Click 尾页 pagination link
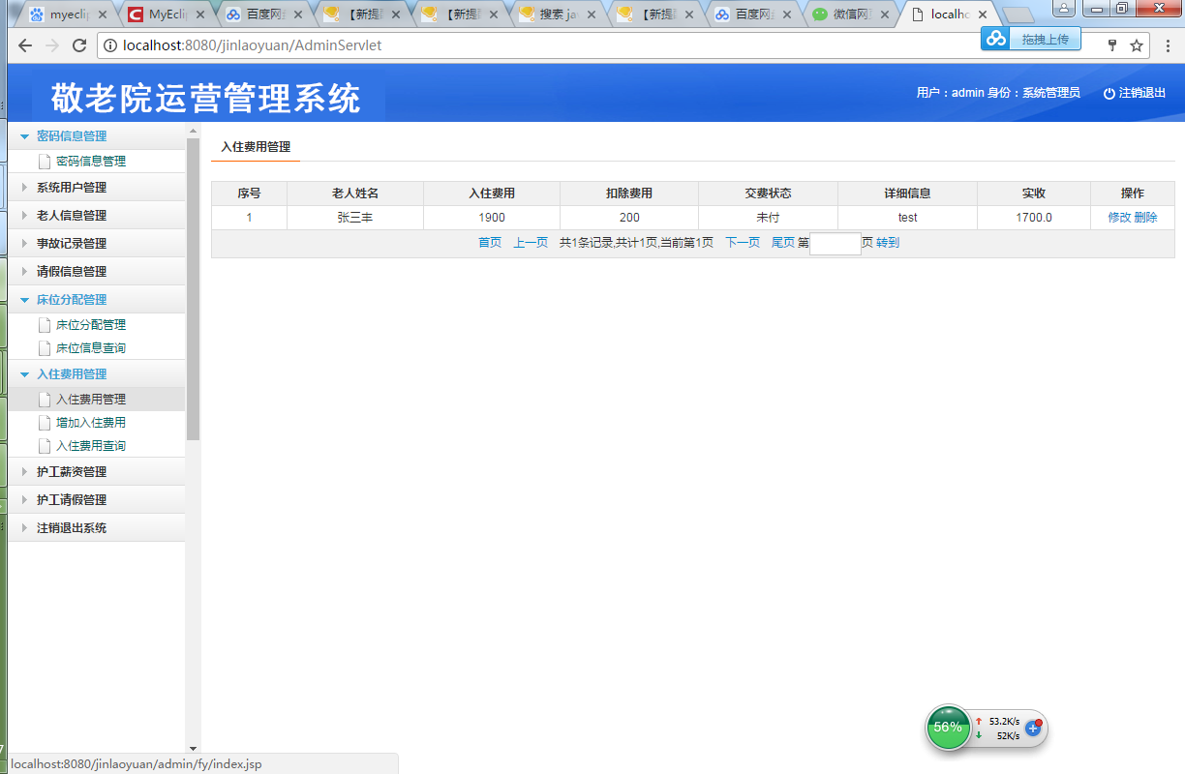The width and height of the screenshot is (1185, 774). (783, 243)
